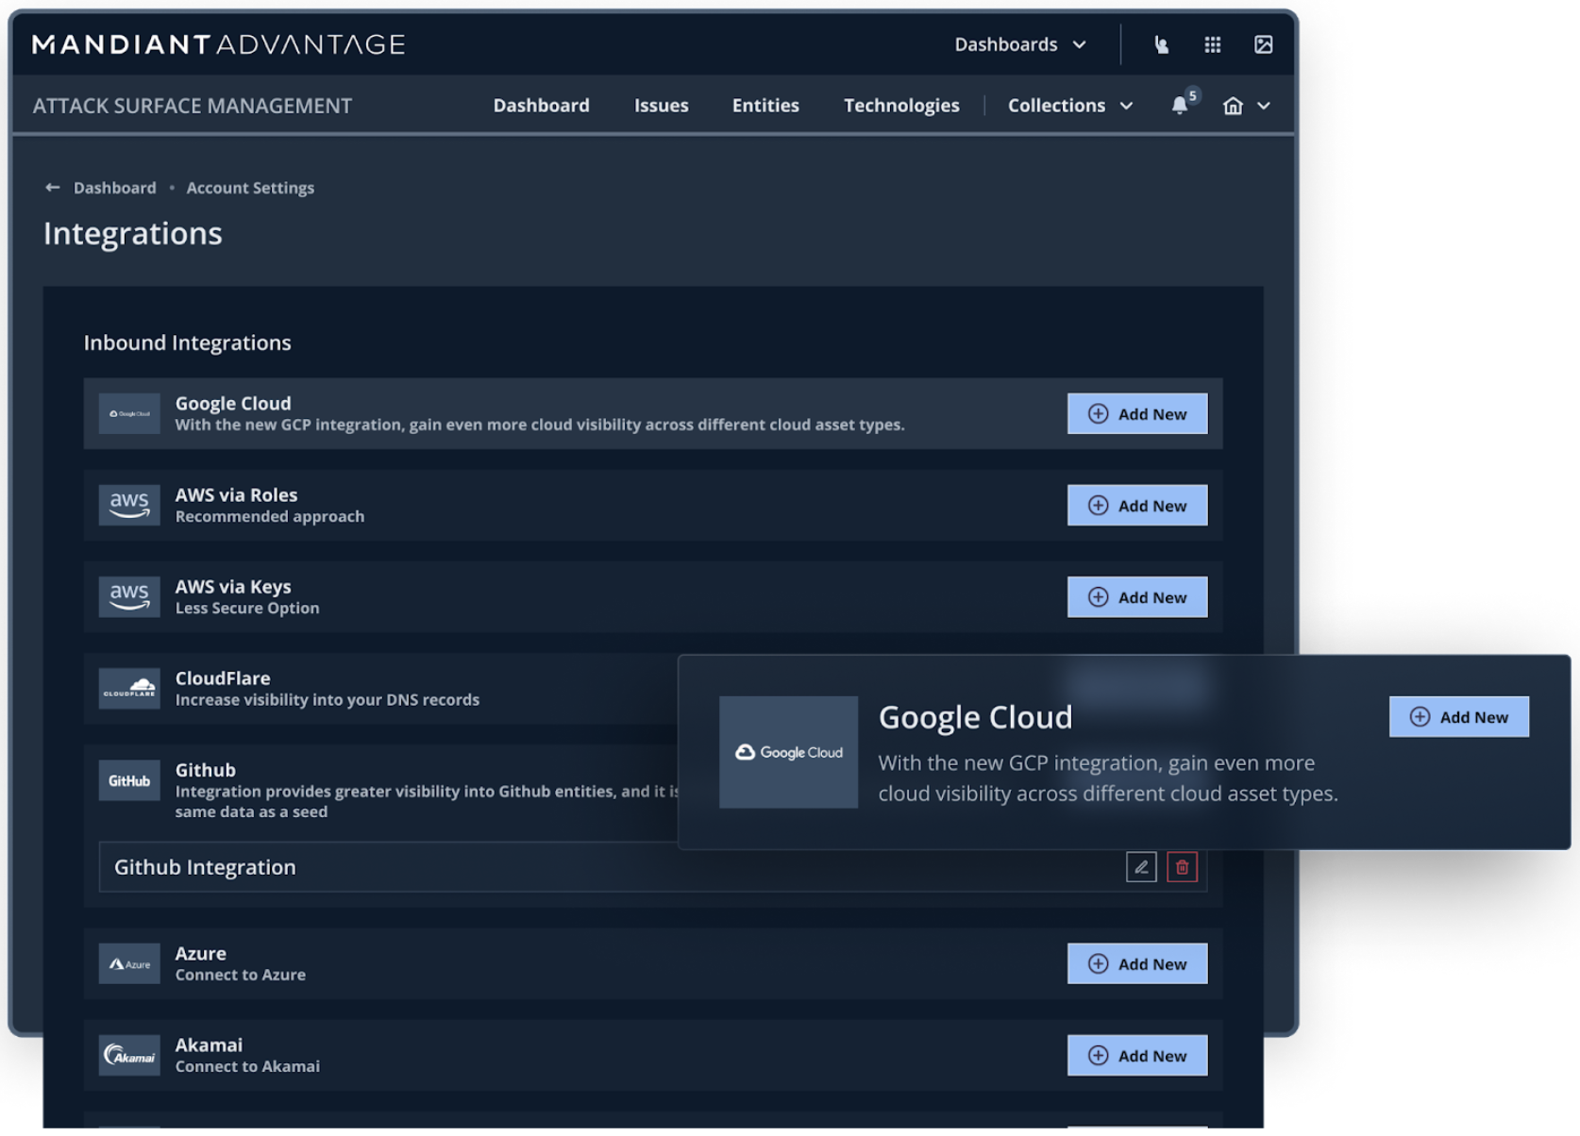
Task: Click the Google Cloud logo in list row
Action: pyautogui.click(x=129, y=414)
